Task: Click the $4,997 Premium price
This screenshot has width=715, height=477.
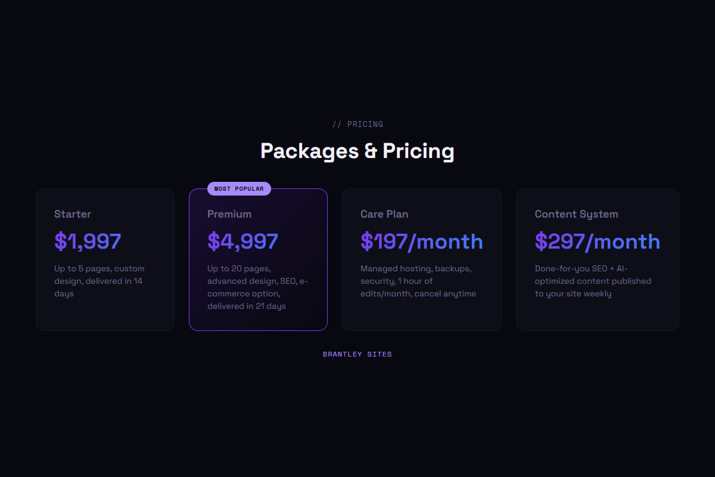Action: click(243, 241)
